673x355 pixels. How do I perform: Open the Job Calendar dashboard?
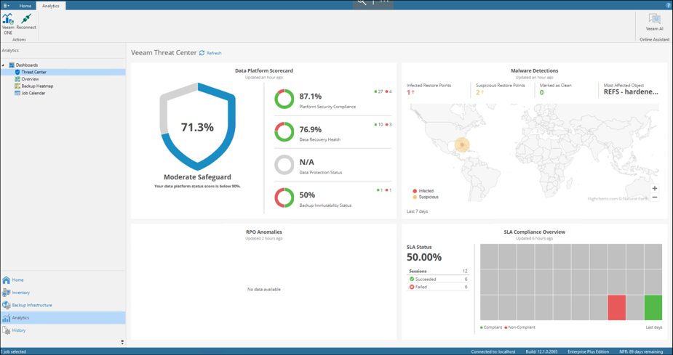tap(33, 93)
